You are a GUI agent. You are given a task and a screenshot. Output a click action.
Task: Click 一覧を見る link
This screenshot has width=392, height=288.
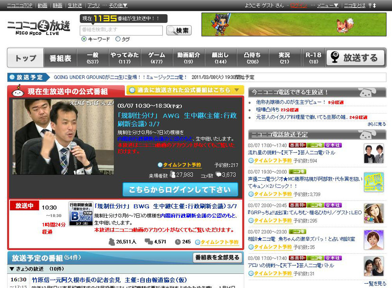[375, 284]
